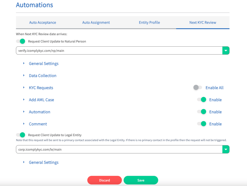Disable the Add AML Case toggle

pos(202,99)
